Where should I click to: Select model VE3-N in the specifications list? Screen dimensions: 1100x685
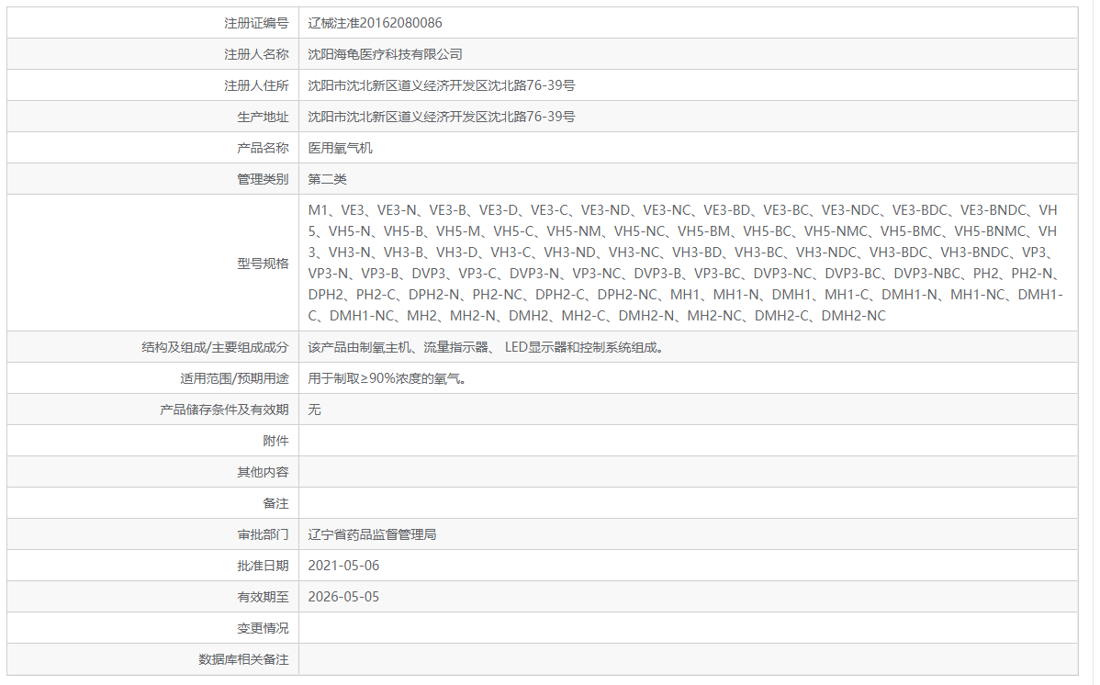pos(395,208)
